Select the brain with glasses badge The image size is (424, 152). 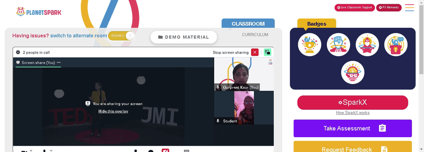[x=353, y=72]
